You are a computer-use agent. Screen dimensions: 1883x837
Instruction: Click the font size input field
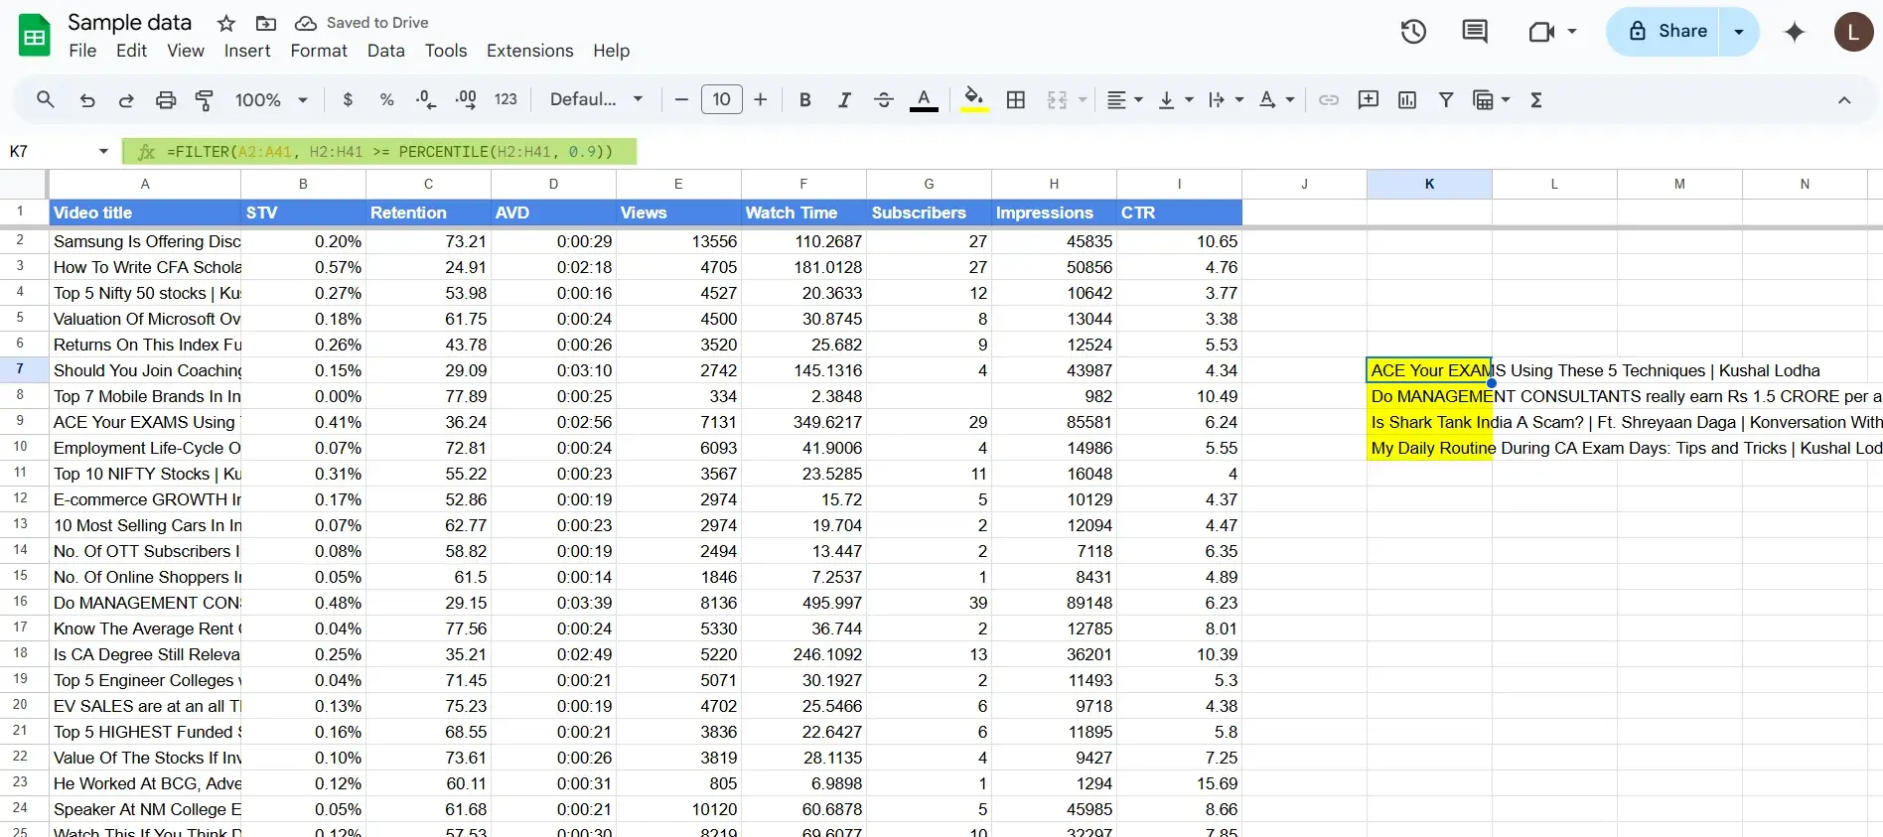coord(721,100)
